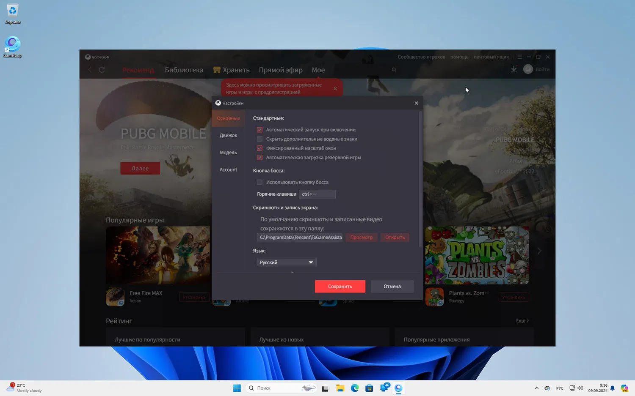
Task: Open the Библиотека tab in Gameloop
Action: click(x=184, y=70)
